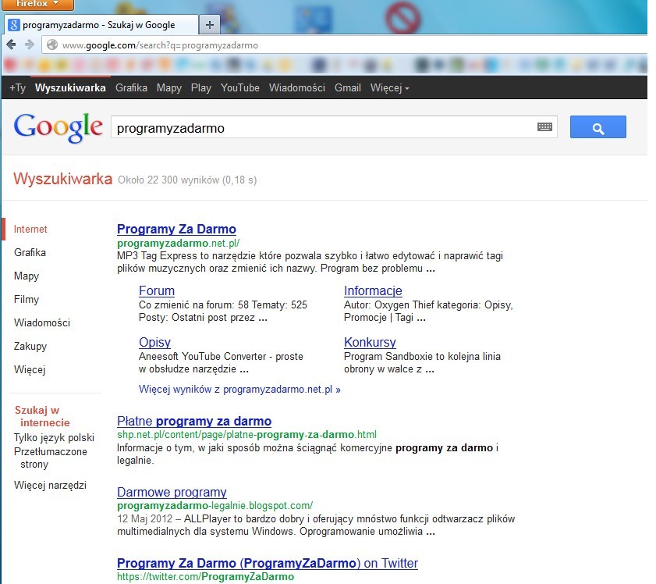The width and height of the screenshot is (656, 584).
Task: Click the browser address bar
Action: 343,45
